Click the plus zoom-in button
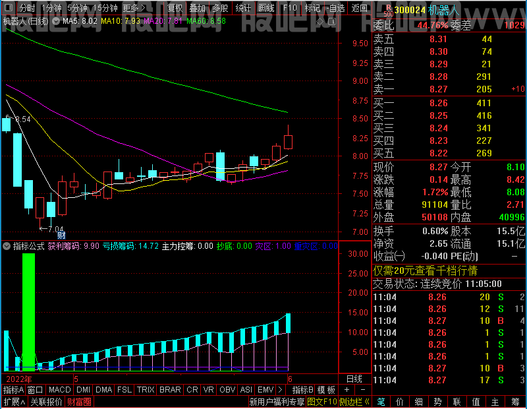Viewport: 527px width, 409px height. (x=347, y=390)
